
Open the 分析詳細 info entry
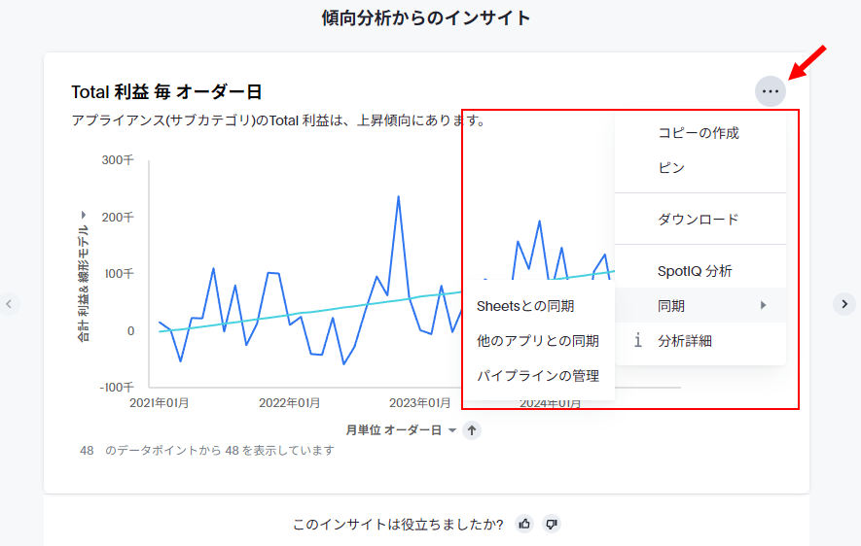[685, 341]
